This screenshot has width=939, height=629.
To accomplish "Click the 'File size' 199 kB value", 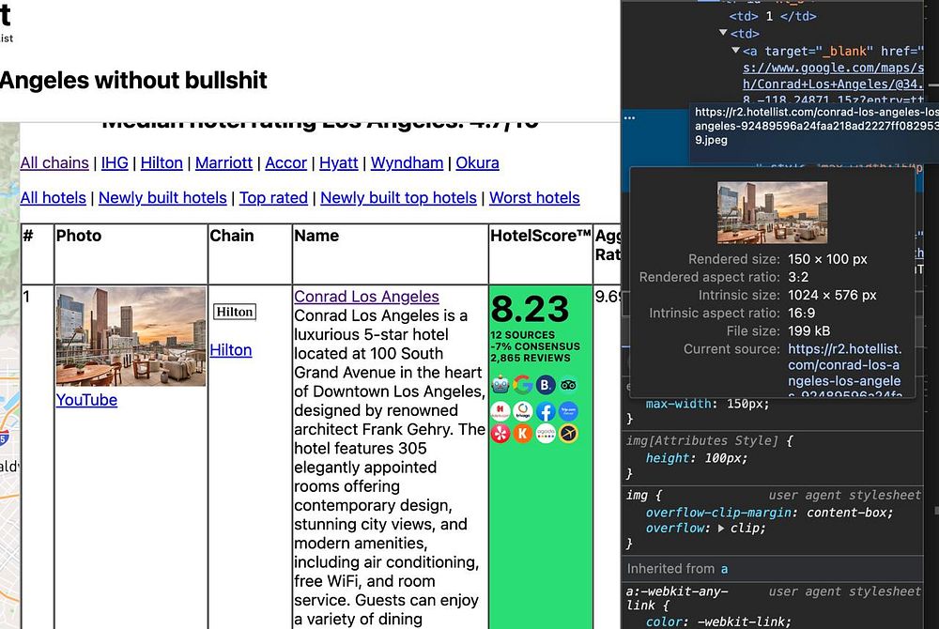I will [808, 331].
